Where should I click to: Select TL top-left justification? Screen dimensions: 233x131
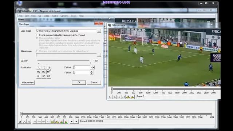coord(39,68)
